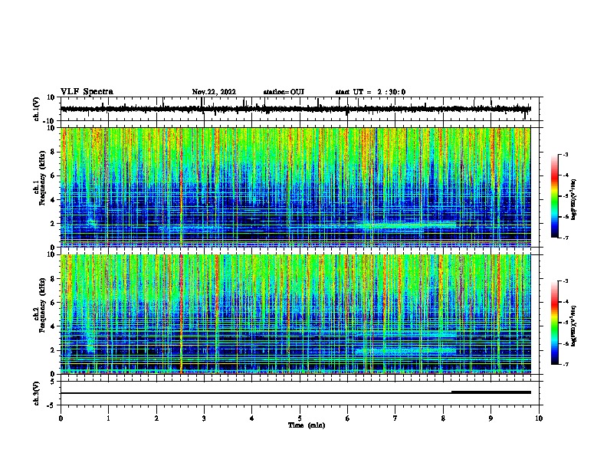
Task: Click the "-7" tick on ch.1 color bar
Action: [565, 238]
